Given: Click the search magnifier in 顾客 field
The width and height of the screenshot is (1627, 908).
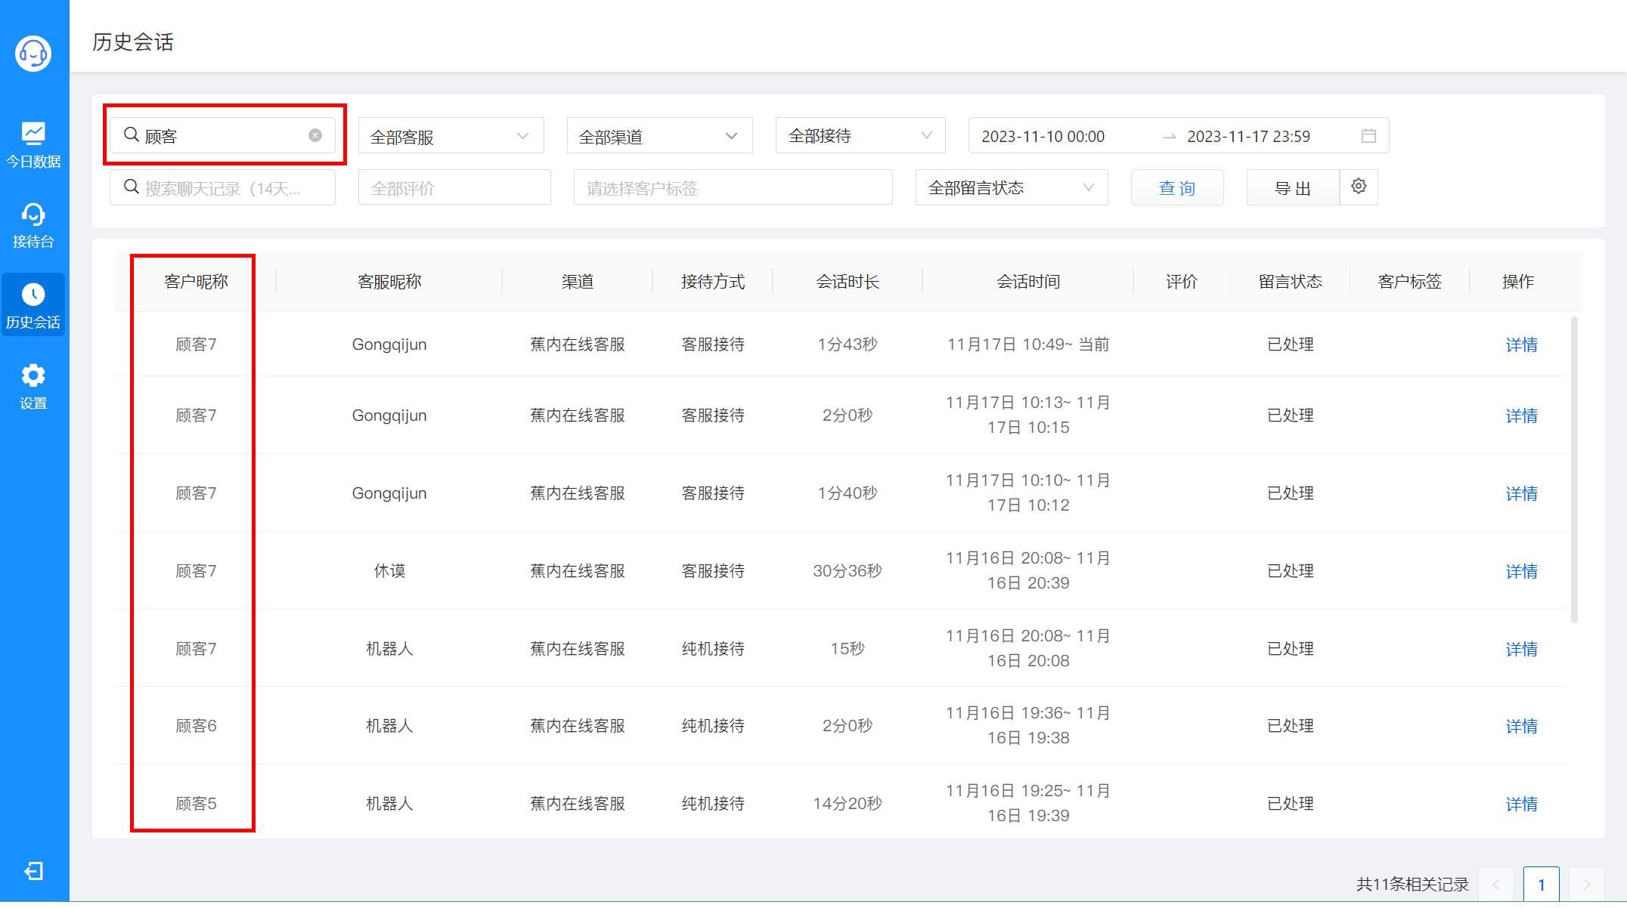Looking at the screenshot, I should click(132, 134).
